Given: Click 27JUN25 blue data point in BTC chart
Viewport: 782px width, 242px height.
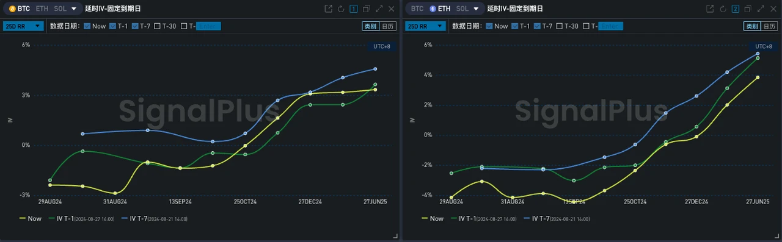Looking at the screenshot, I should pyautogui.click(x=375, y=69).
